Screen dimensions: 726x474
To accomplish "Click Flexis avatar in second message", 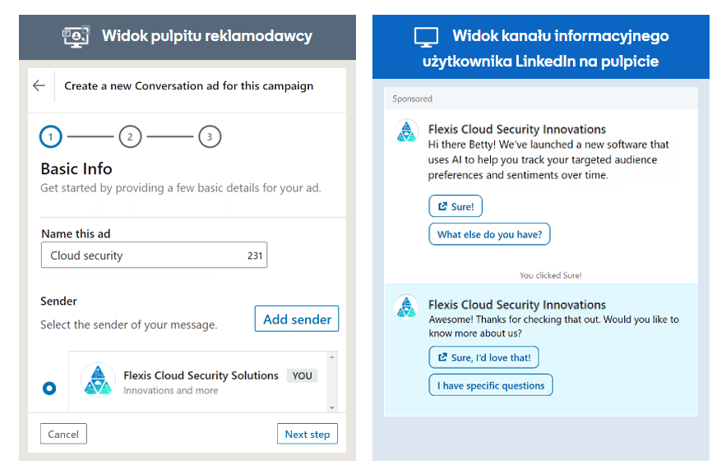I will [407, 306].
